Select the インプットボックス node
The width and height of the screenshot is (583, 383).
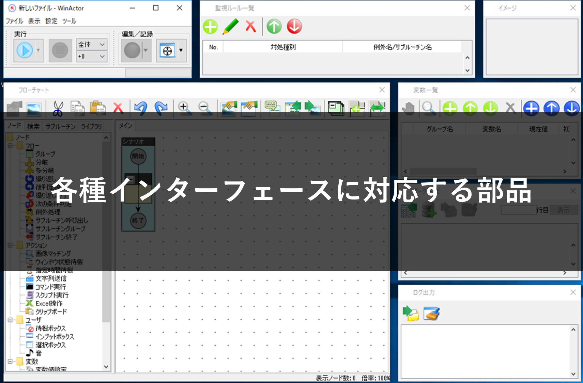pos(55,336)
